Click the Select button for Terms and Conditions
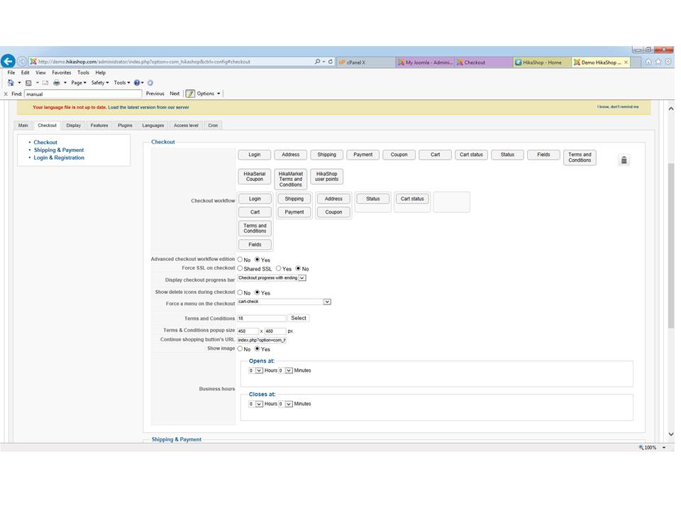The height and width of the screenshot is (511, 681). pyautogui.click(x=299, y=318)
